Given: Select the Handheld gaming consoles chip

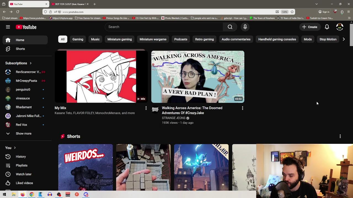Looking at the screenshot, I should (x=277, y=39).
